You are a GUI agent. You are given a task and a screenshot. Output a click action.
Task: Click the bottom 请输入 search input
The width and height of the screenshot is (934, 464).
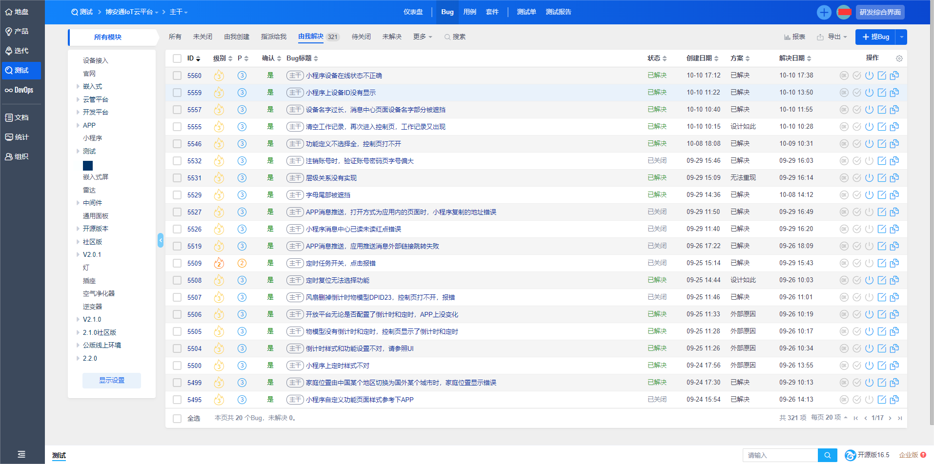pyautogui.click(x=780, y=455)
